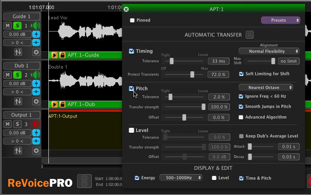Click Pitch Transfer strength slider handle
Viewport: 311px width, 195px height.
204,107
